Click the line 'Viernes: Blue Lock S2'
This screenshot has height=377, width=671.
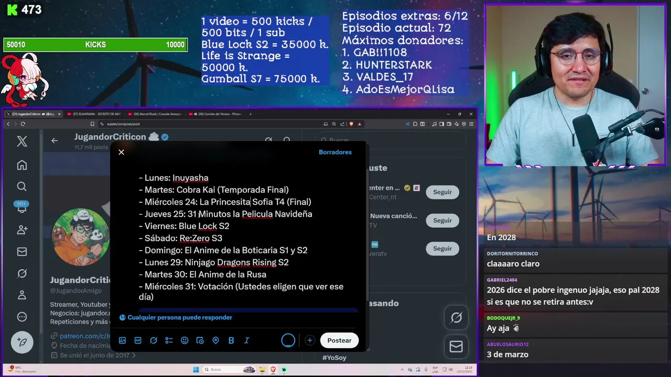[x=184, y=226]
